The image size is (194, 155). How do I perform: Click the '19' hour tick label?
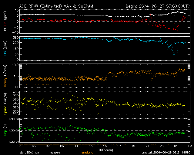pos(133,146)
